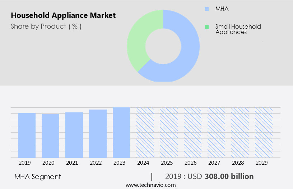
Task: Click the tallest solid bar for 2023
Action: click(x=121, y=132)
